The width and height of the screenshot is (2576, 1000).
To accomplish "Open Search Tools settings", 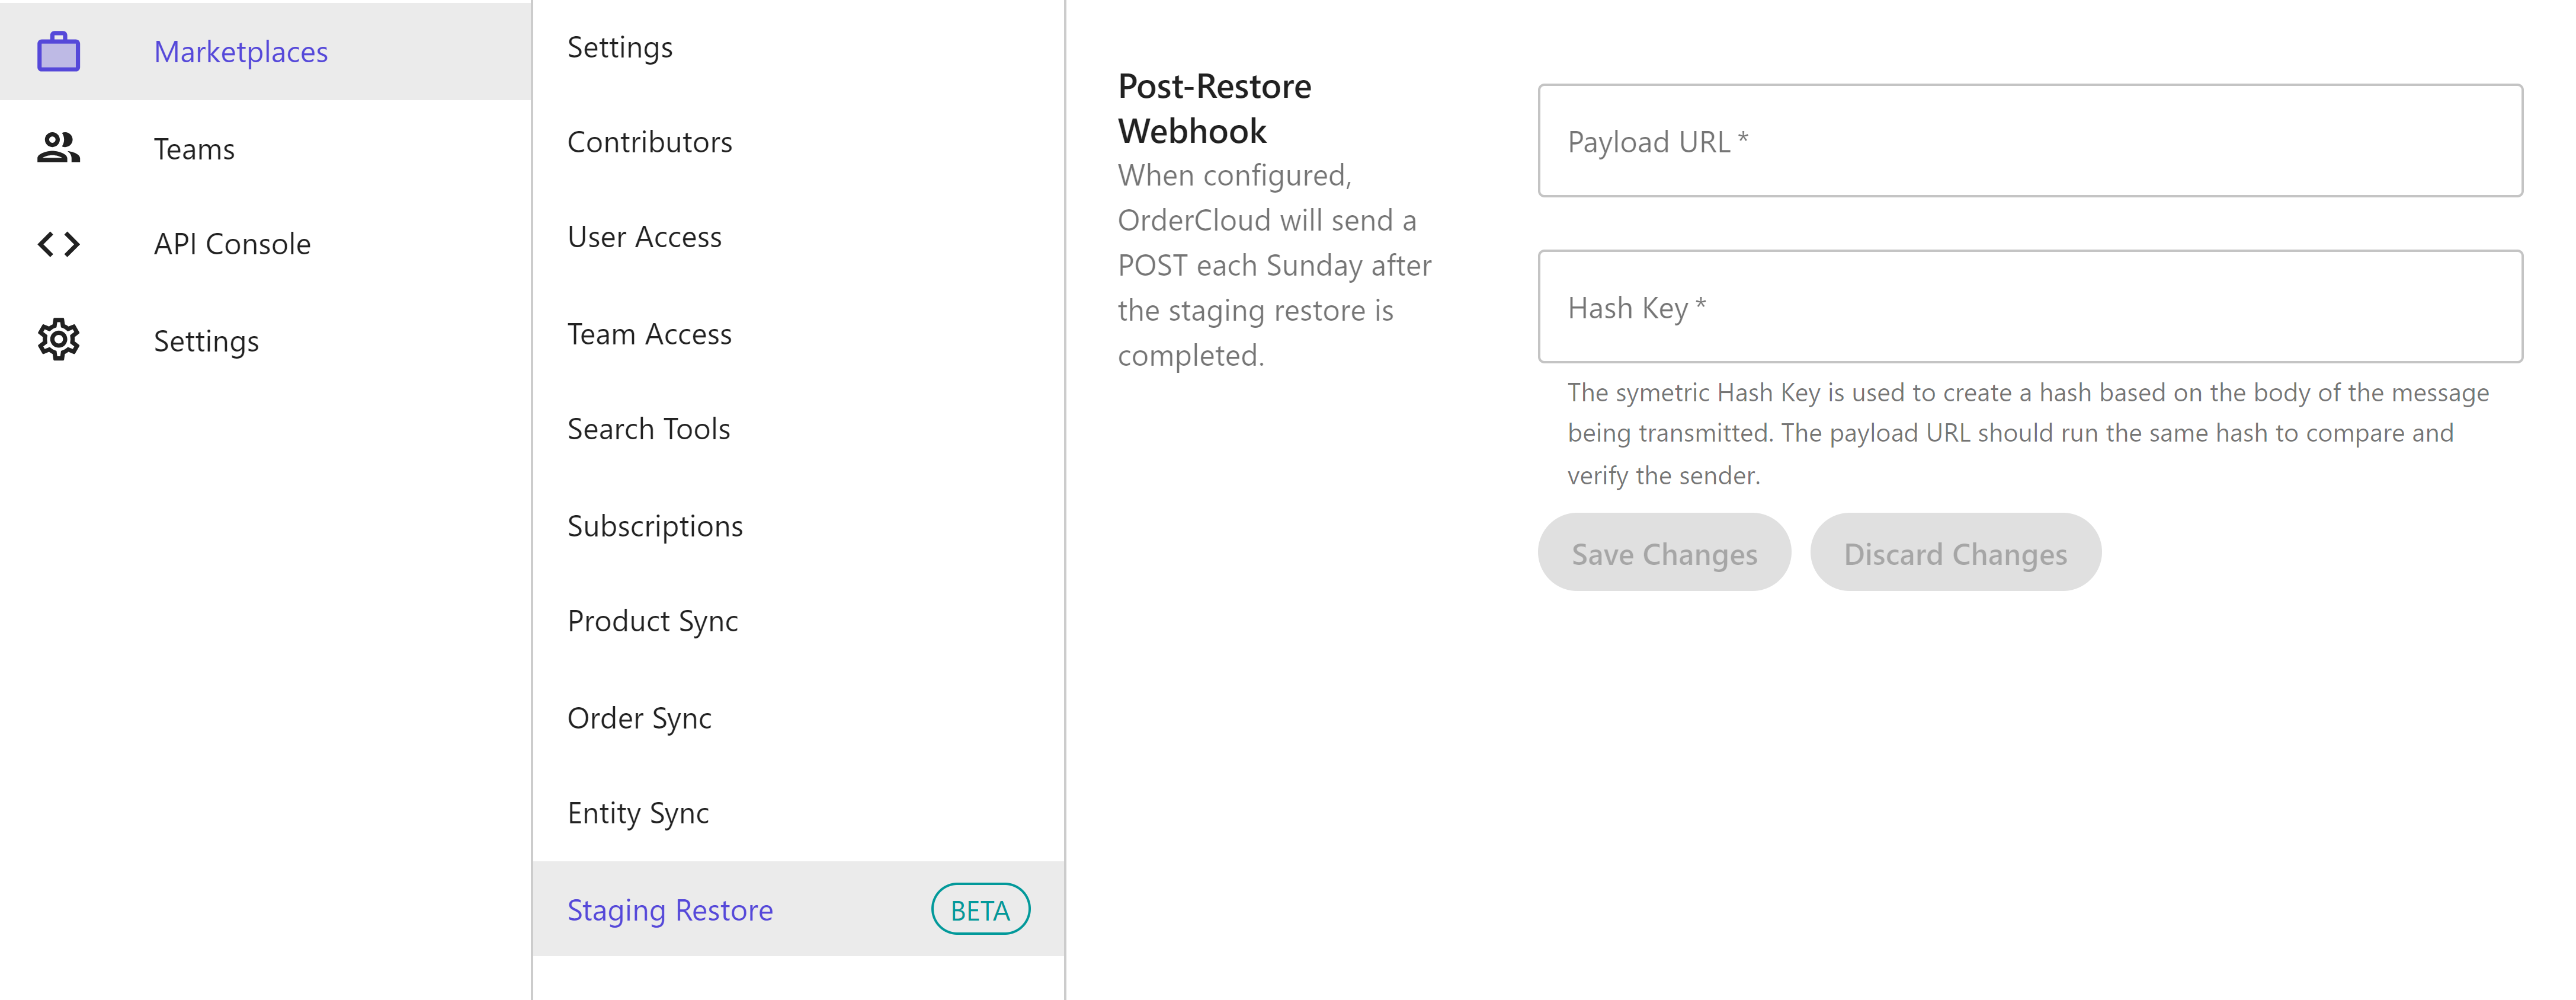I will [x=798, y=429].
